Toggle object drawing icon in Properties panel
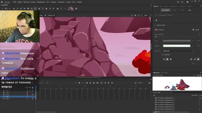The width and height of the screenshot is (202, 113). click(x=156, y=20)
